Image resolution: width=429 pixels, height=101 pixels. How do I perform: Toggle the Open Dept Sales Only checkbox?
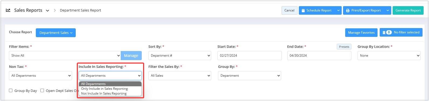42,91
